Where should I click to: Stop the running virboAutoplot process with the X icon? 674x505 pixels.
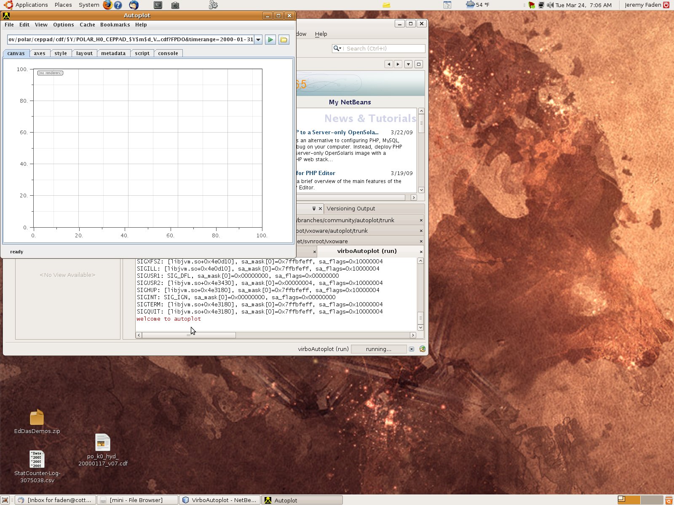click(412, 349)
